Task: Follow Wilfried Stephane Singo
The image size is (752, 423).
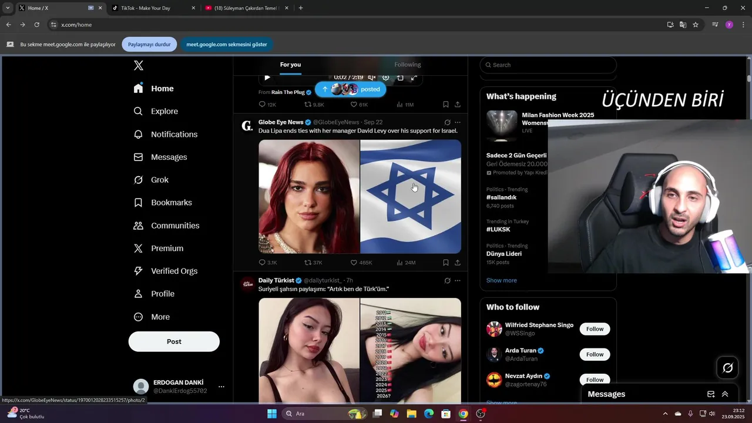Action: (595, 329)
